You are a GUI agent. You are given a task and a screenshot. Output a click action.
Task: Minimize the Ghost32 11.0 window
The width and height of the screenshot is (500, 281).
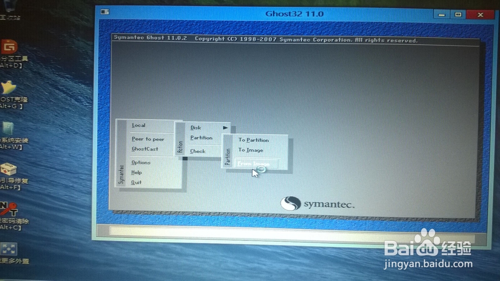point(441,14)
